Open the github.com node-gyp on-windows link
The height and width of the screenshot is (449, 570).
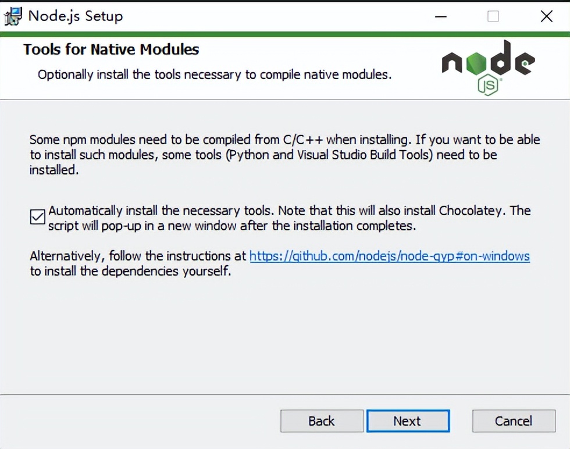point(389,256)
